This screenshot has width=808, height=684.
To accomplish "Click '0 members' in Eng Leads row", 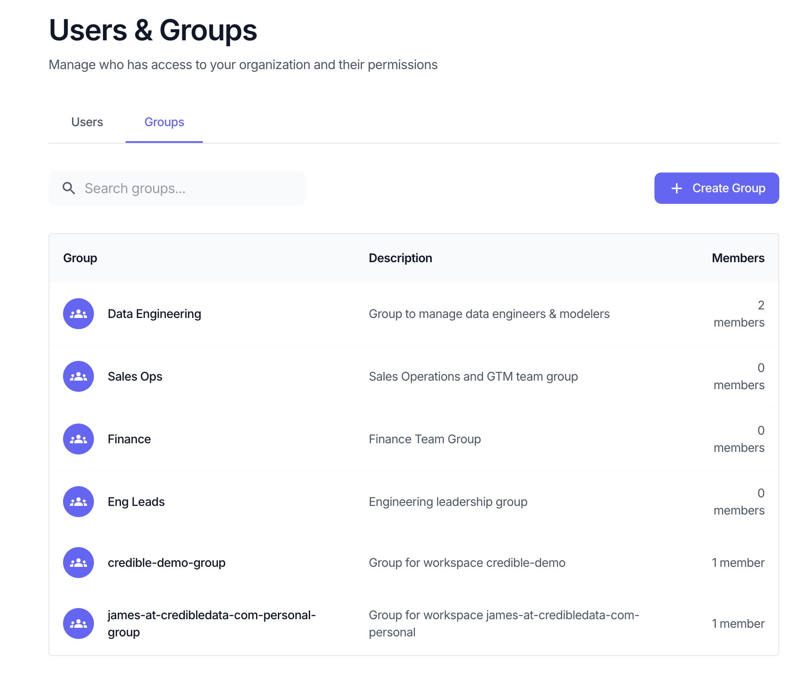I will [x=739, y=502].
